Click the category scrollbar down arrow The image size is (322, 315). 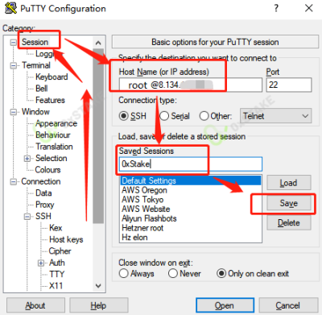(x=98, y=286)
